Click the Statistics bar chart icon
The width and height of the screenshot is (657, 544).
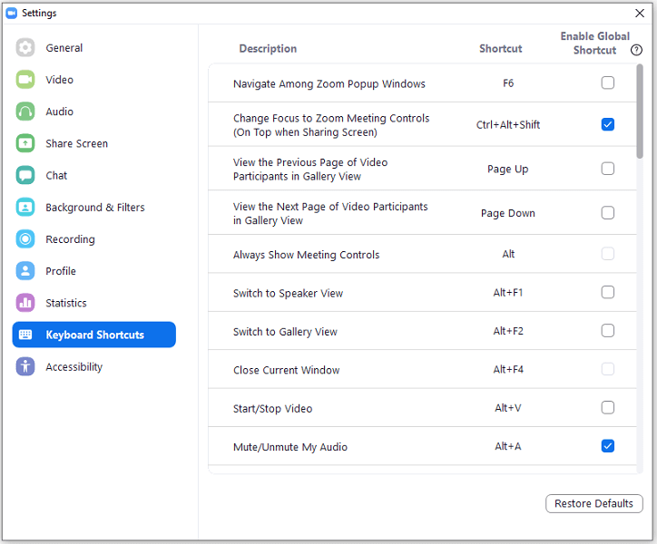[25, 303]
